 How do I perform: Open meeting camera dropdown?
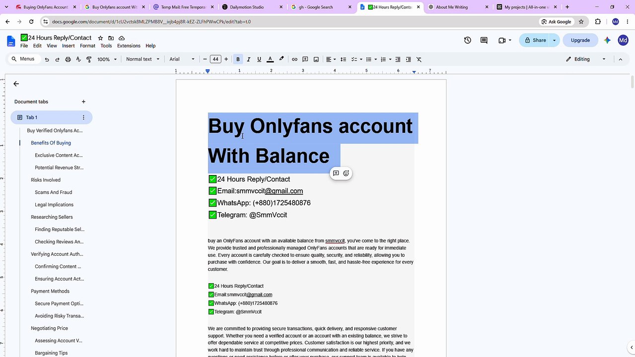click(x=504, y=40)
